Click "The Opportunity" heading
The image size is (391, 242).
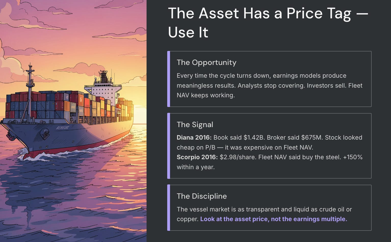click(206, 62)
